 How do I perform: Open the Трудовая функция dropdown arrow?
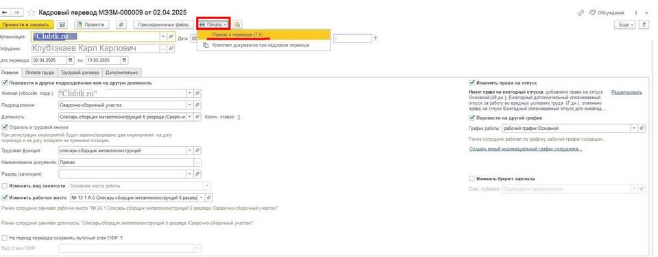point(190,150)
